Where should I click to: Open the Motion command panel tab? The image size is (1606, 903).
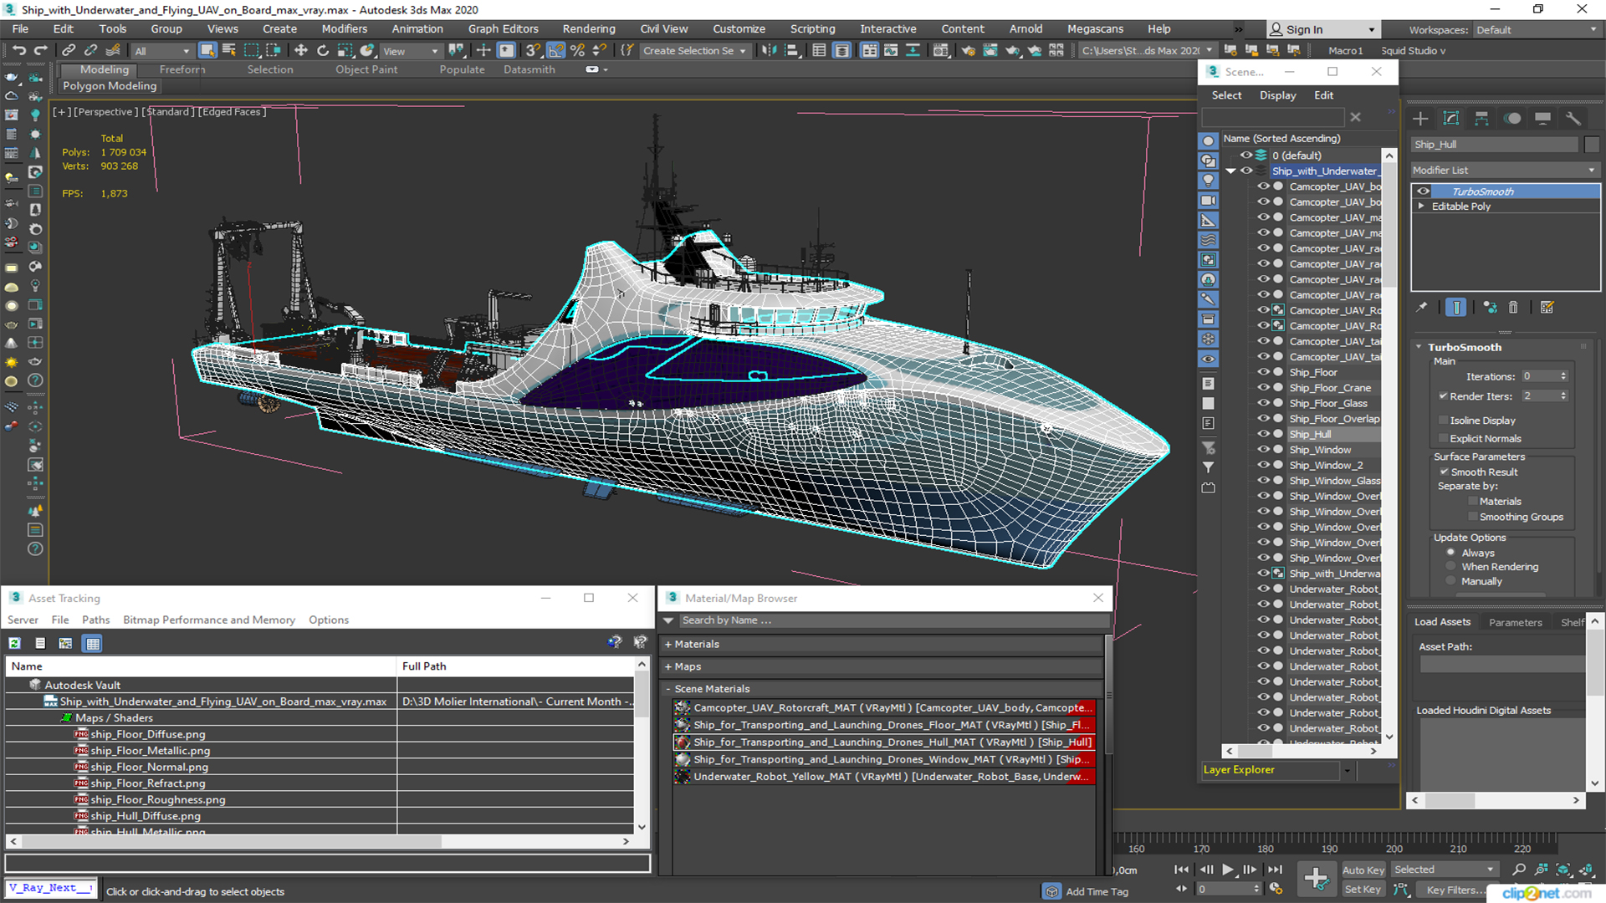[1512, 119]
